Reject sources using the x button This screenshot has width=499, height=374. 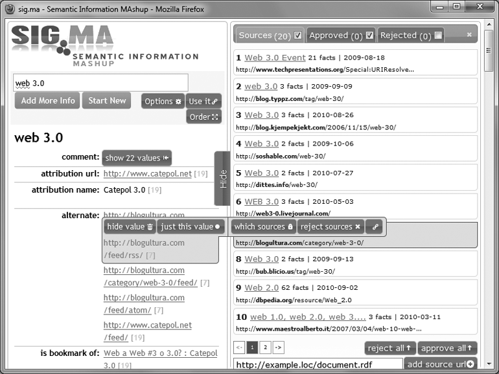click(331, 227)
